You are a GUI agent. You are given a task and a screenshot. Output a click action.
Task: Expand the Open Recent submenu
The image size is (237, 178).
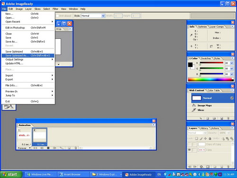tap(28, 22)
